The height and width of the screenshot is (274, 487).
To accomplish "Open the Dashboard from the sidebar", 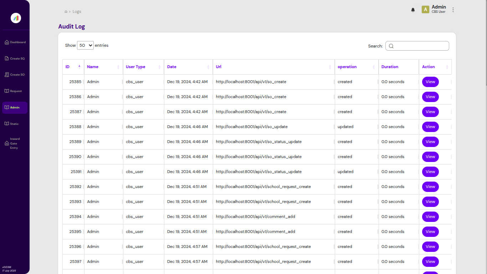I will pos(15,42).
